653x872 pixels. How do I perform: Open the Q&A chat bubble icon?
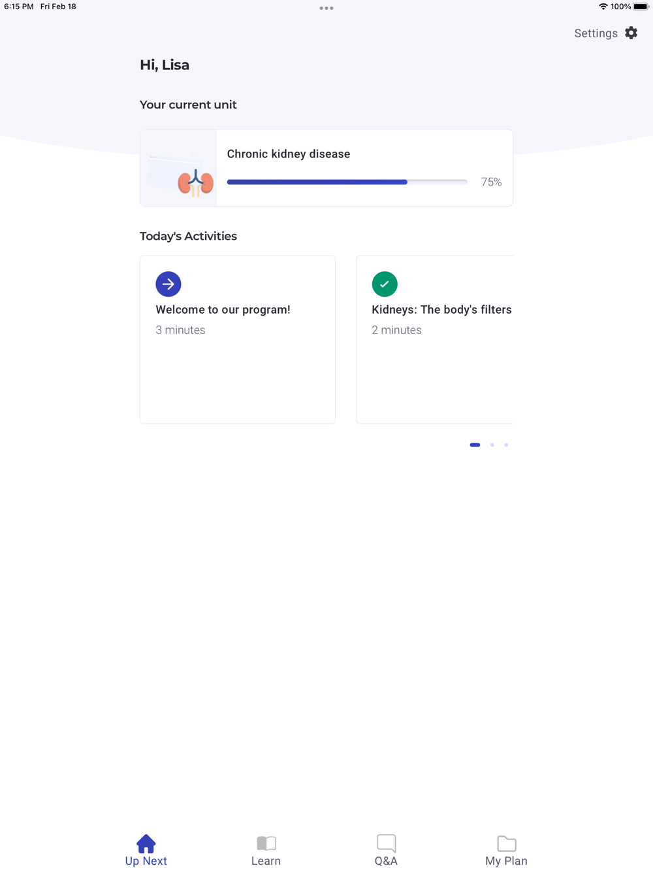[387, 843]
